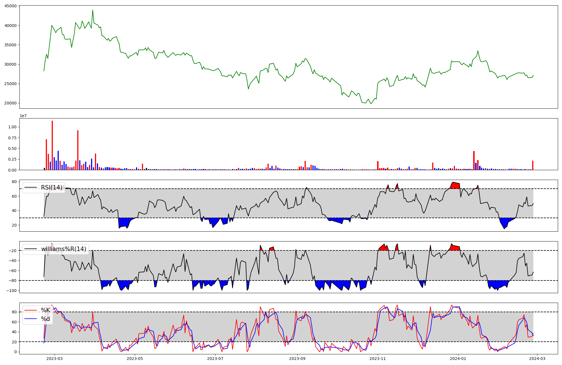Click the tallest red volume bar
Image resolution: width=562 pixels, height=365 pixels.
click(52, 145)
